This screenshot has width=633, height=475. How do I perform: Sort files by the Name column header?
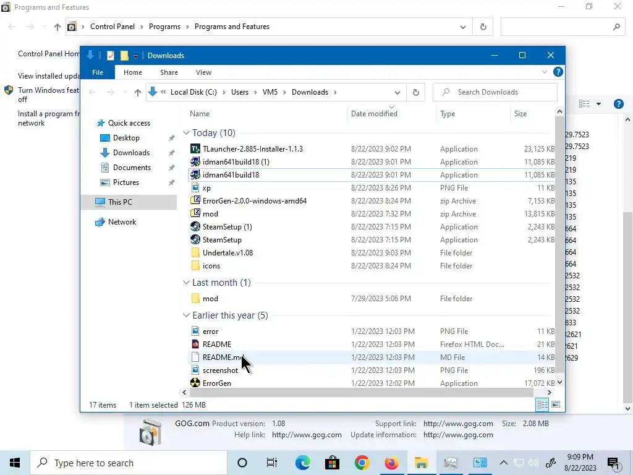(200, 114)
